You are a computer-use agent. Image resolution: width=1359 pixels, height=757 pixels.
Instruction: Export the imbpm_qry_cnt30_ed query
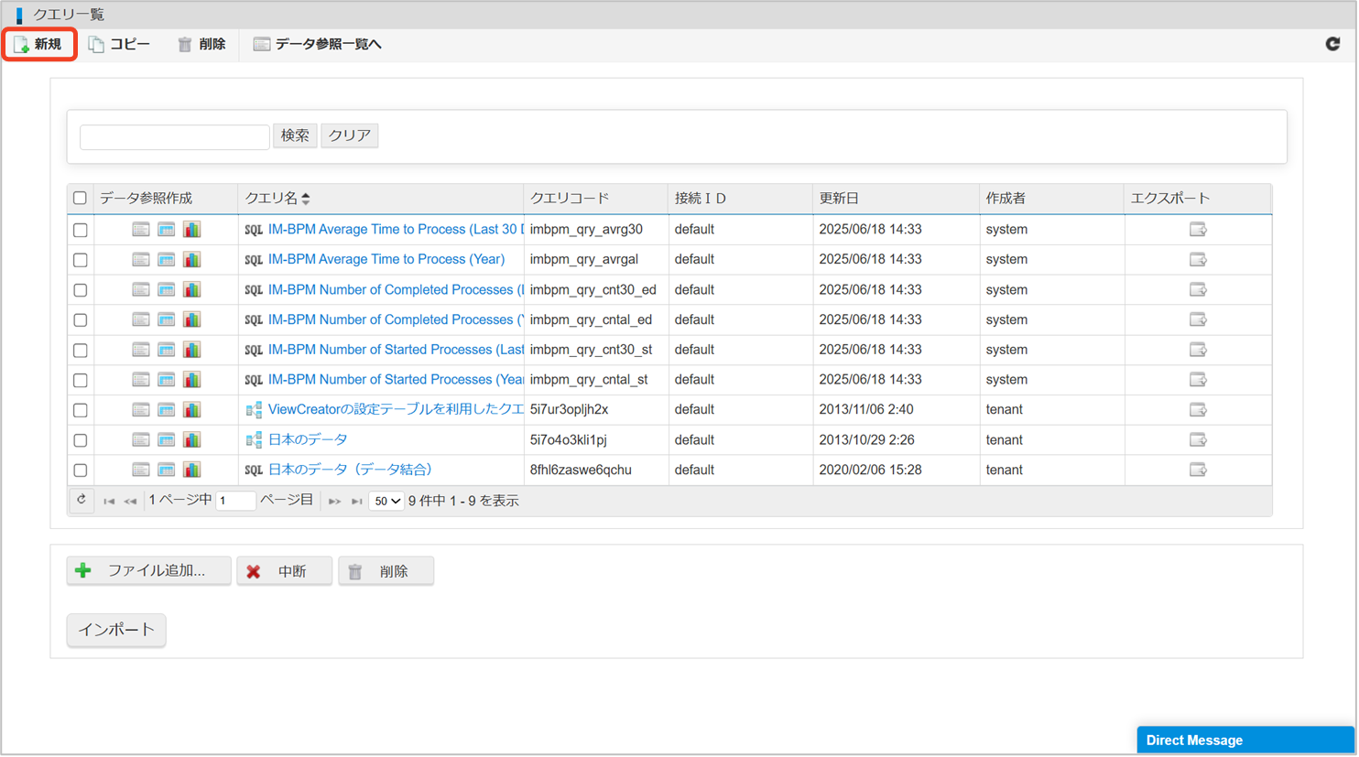(1199, 290)
